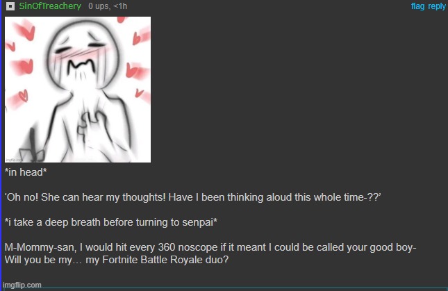Screen dimensions: 448x291
Task: Click the "Oh no! She can hear" sentence
Action: click(x=193, y=197)
